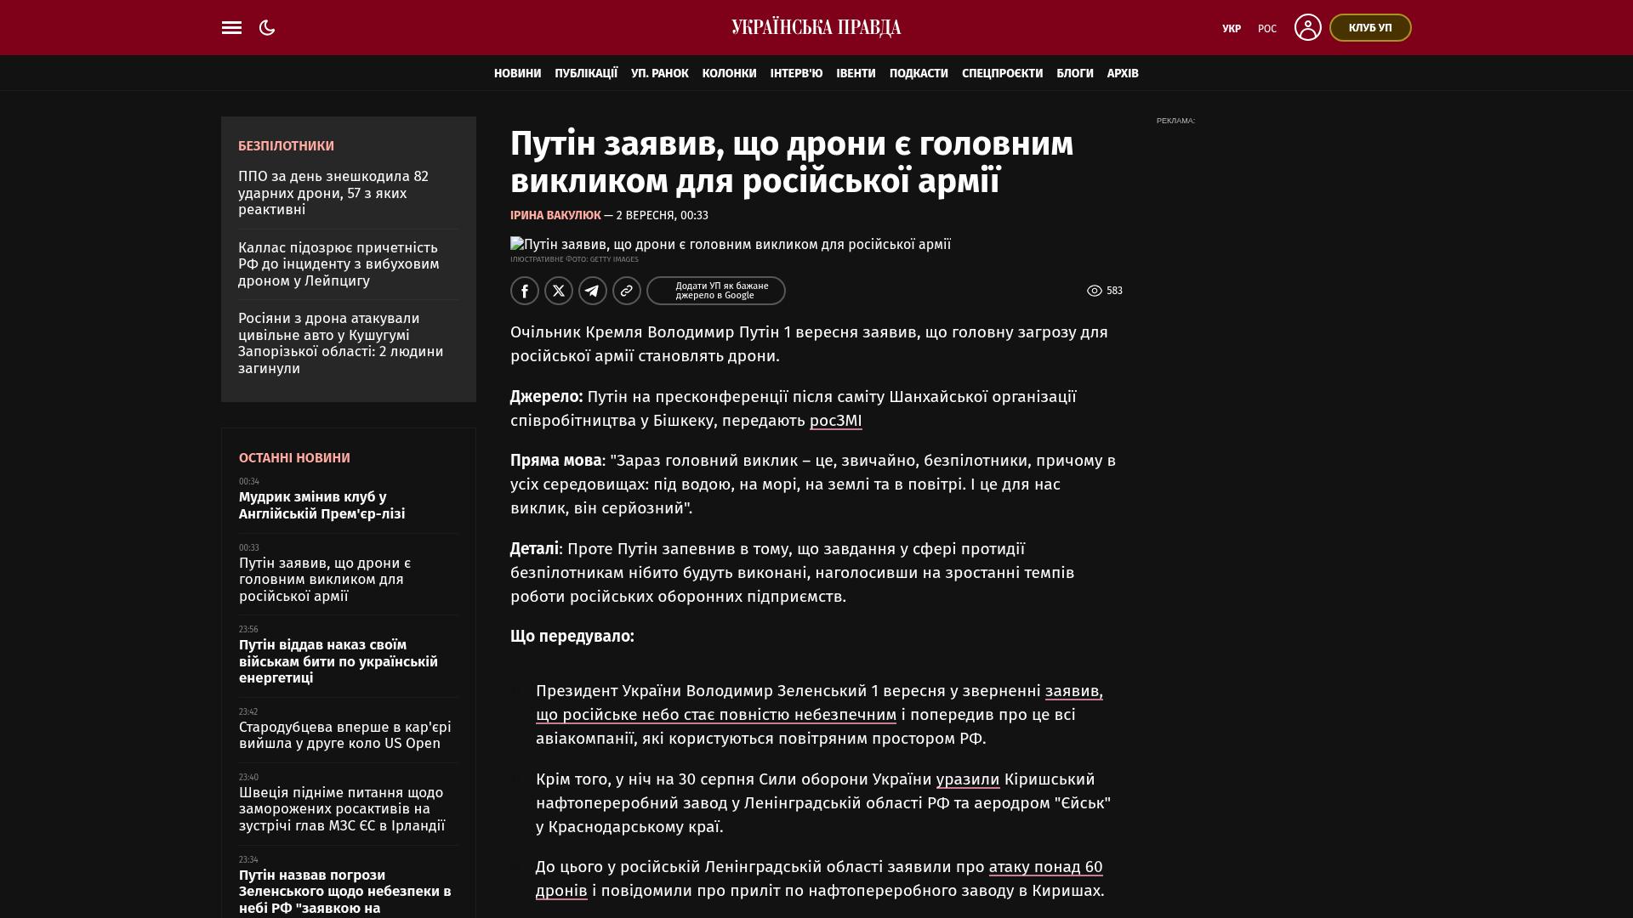Open the БЕЗПІЛОТНИКИ topic heading

[286, 146]
